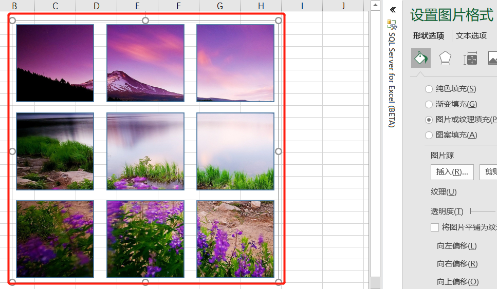Click the vertical scrollbar up arrow
Image resolution: width=497 pixels, height=289 pixels.
pos(375,5)
